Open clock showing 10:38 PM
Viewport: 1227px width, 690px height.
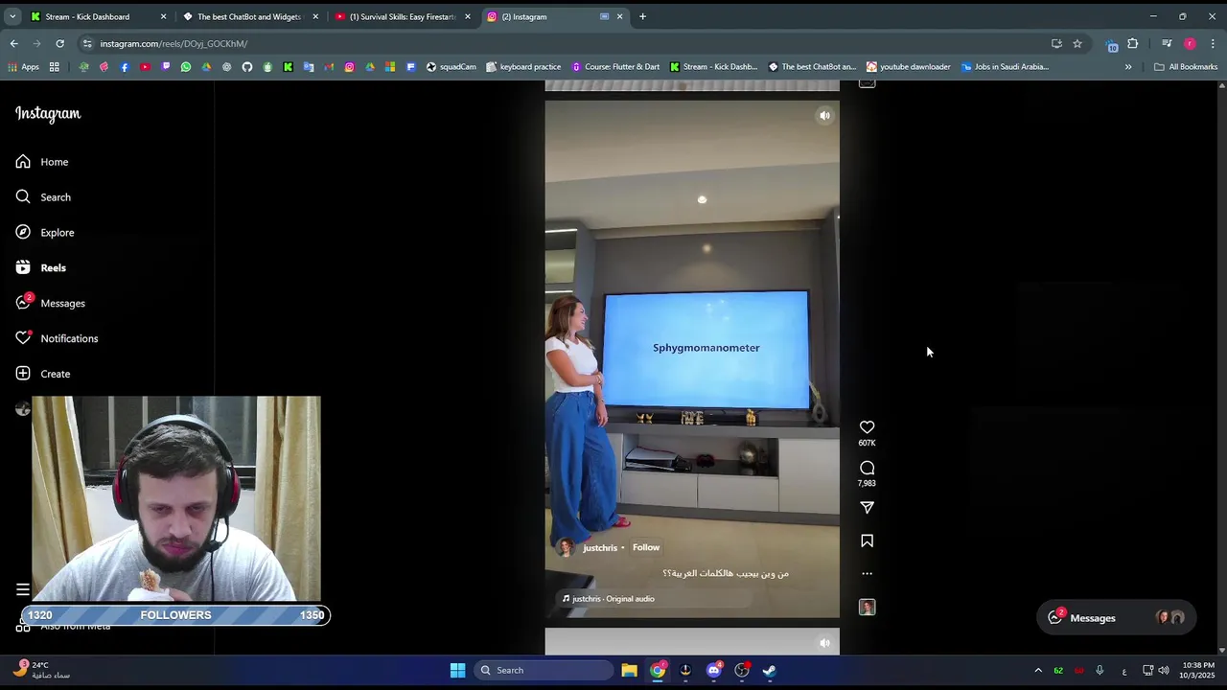point(1198,670)
